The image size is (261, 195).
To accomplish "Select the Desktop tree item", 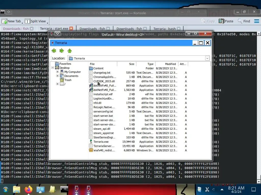I will pyautogui.click(x=64, y=68).
